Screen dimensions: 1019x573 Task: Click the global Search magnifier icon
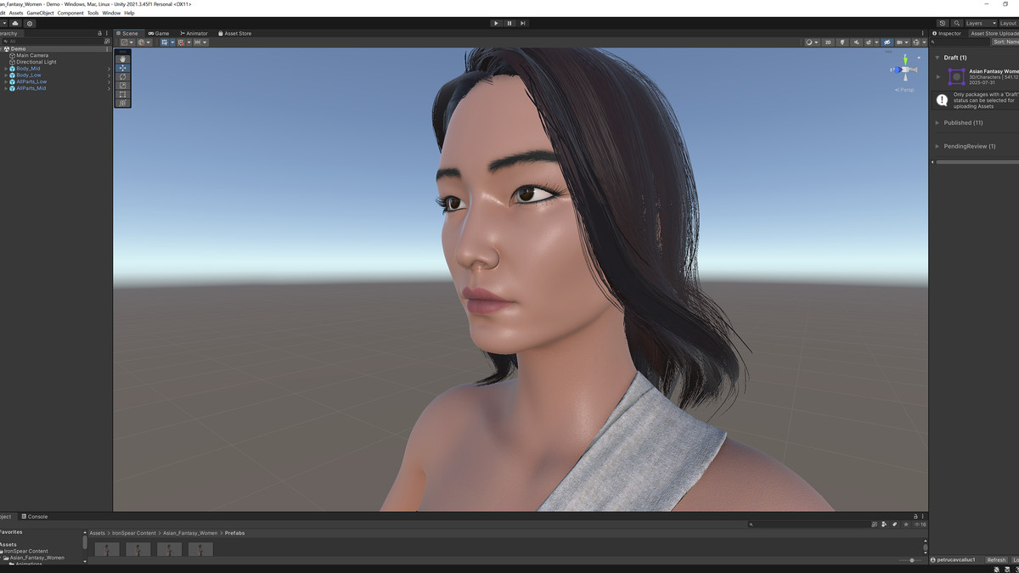(x=957, y=23)
